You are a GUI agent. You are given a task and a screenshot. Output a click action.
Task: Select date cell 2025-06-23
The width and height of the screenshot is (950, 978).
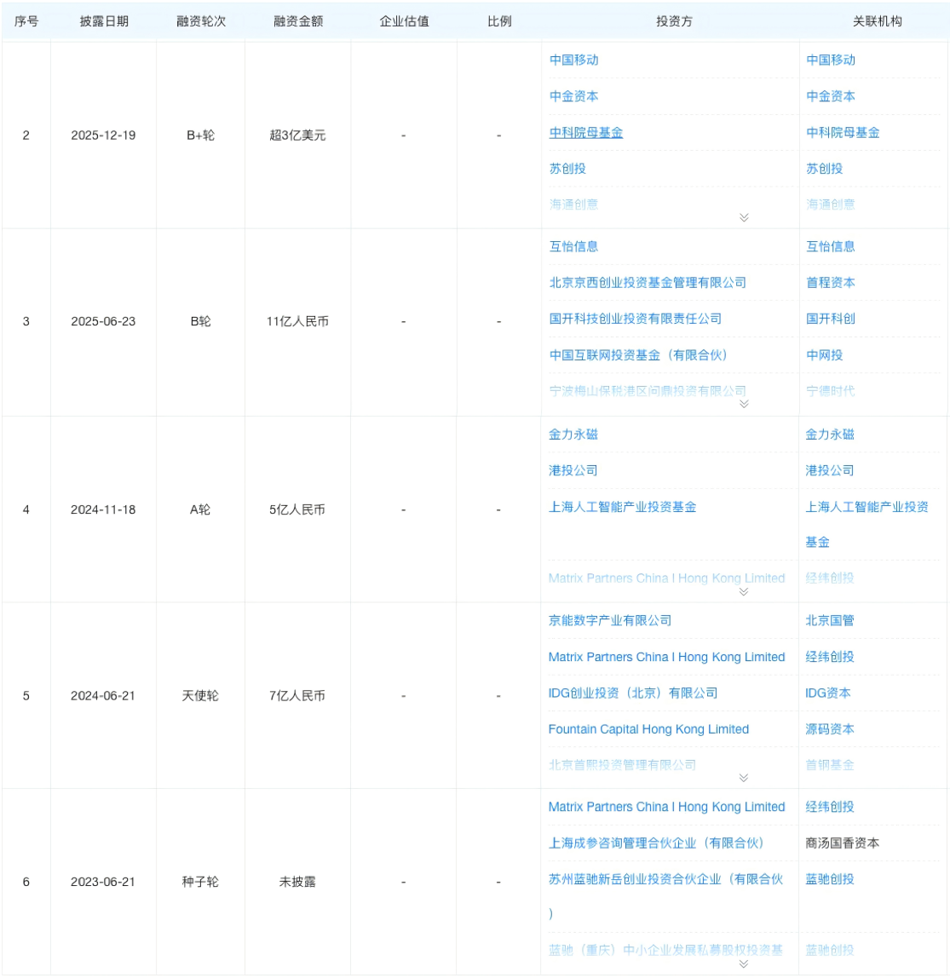click(x=104, y=321)
